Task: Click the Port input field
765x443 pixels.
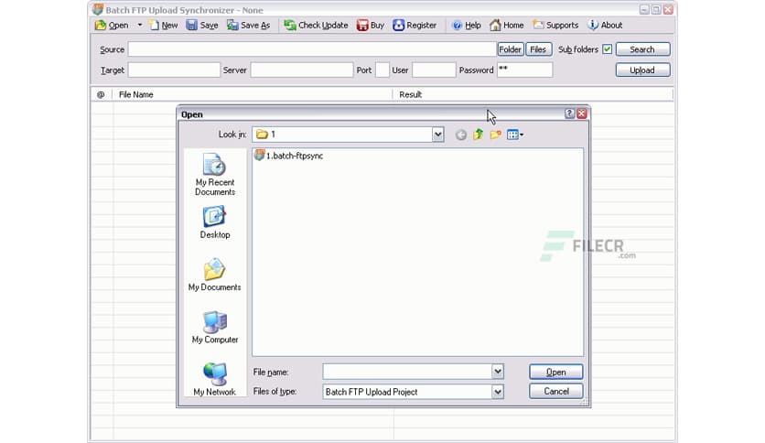Action: pos(382,70)
